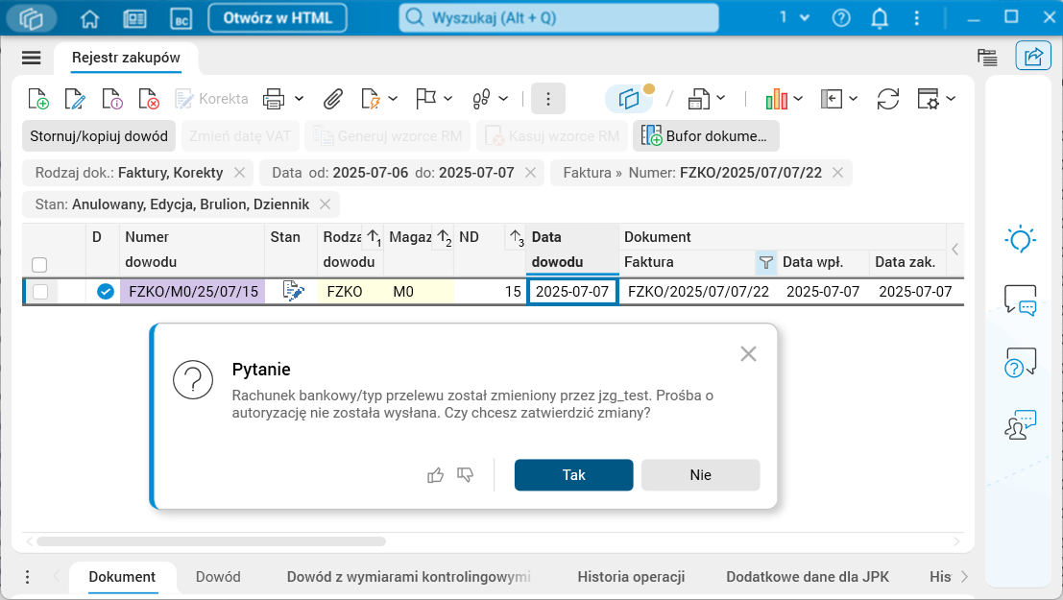This screenshot has height=600, width=1063.
Task: Expand the printer dropdown arrow
Action: [299, 99]
